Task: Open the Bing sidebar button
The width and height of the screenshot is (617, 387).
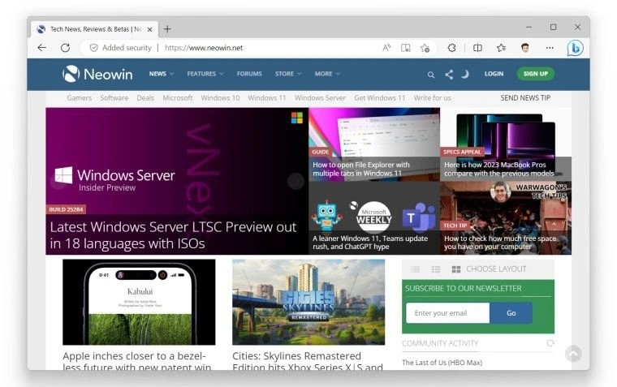Action: [x=575, y=49]
